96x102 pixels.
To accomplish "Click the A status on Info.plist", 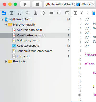I will pos(69,56).
